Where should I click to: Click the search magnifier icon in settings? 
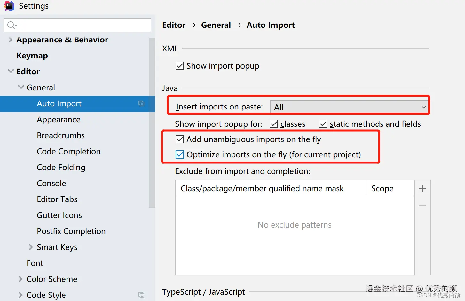[12, 25]
